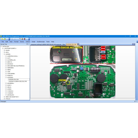138x138 pixels.
Task: Select the SOFTDUMP SCRIPTS label
Action: click(x=10, y=48)
